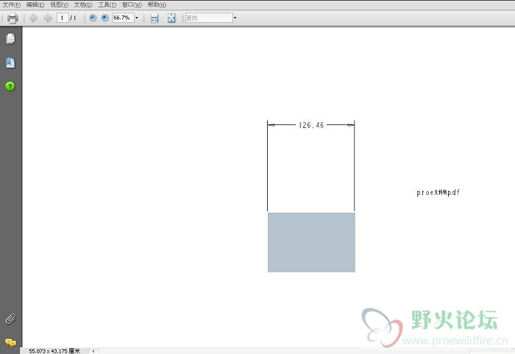This screenshot has width=515, height=354.
Task: Open the 窗口(W) menu
Action: (132, 4)
